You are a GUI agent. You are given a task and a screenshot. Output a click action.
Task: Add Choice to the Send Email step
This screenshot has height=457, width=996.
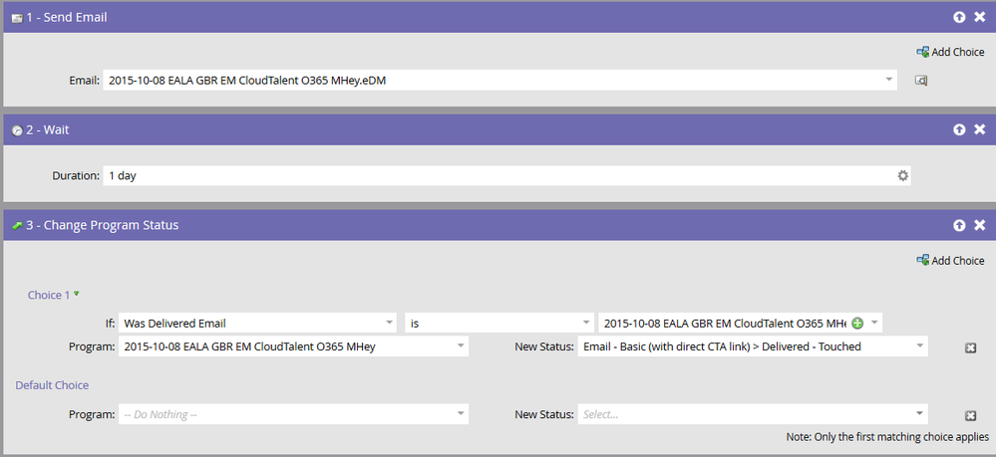pos(950,52)
